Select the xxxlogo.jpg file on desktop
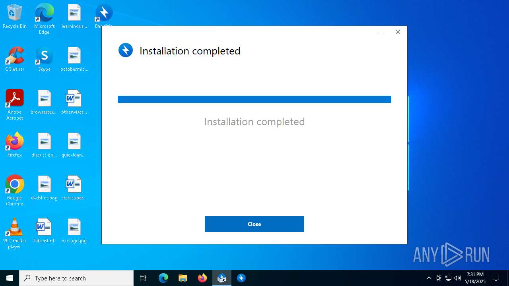Viewport: 509px width, 286px height. 74,231
